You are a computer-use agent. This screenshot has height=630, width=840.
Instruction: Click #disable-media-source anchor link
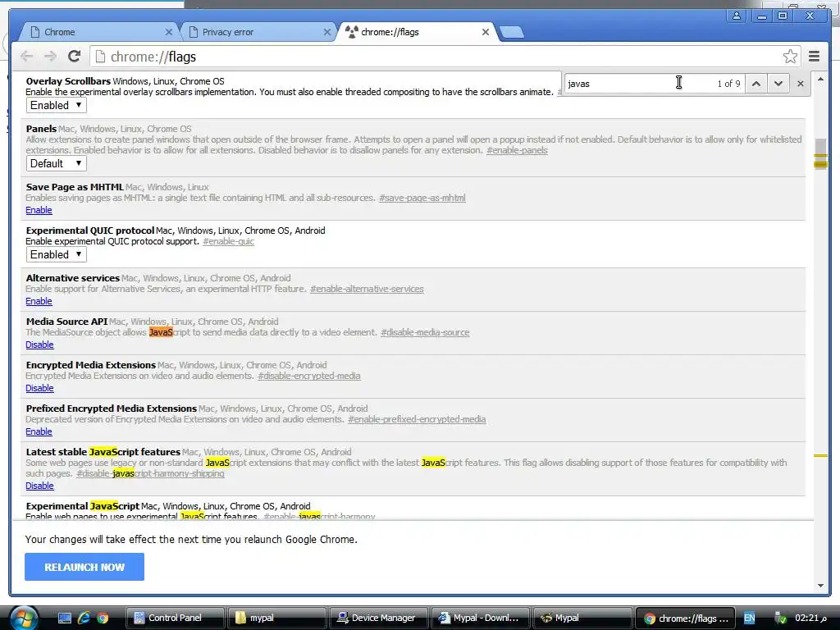425,332
